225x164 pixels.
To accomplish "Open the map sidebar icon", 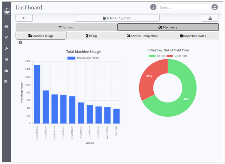I will (6, 70).
